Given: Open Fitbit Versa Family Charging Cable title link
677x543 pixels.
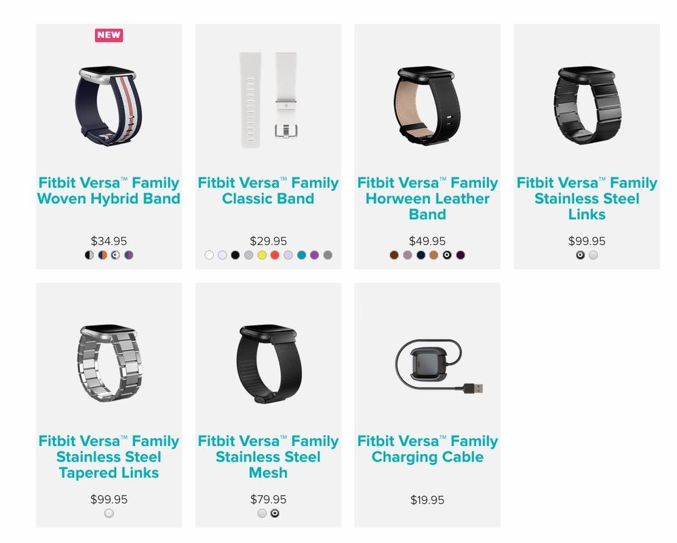Looking at the screenshot, I should coord(427,449).
